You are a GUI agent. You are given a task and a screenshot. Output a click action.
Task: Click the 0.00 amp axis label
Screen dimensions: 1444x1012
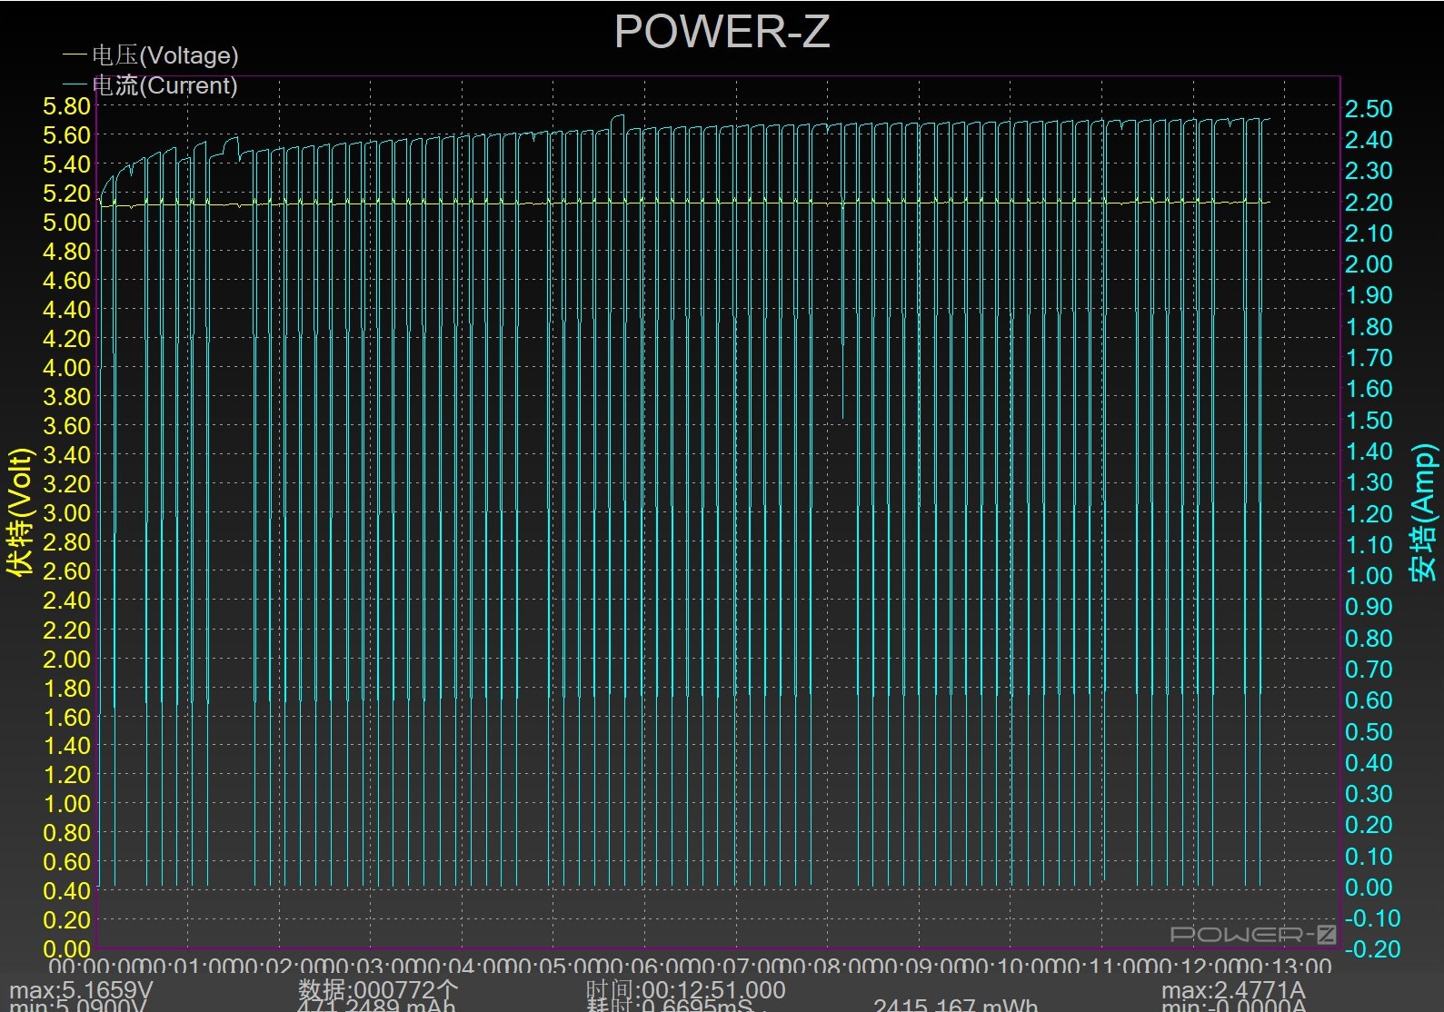pos(1369,888)
